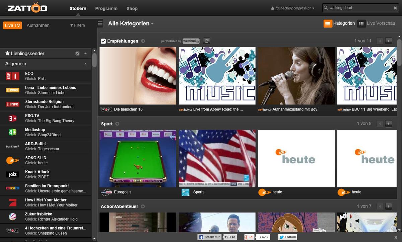This screenshot has width=402, height=242.
Task: Open the Filtern channel filter
Action: pos(77,25)
